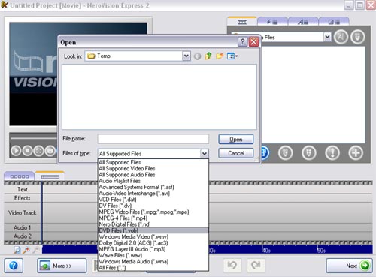Screen dimensions: 376x277
Task: Click the Audio 1 track label
Action: [x=23, y=227]
